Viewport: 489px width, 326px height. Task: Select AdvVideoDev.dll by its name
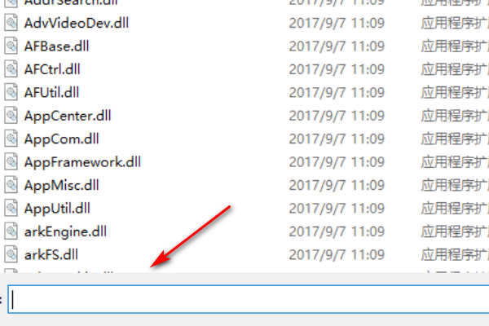click(x=77, y=23)
